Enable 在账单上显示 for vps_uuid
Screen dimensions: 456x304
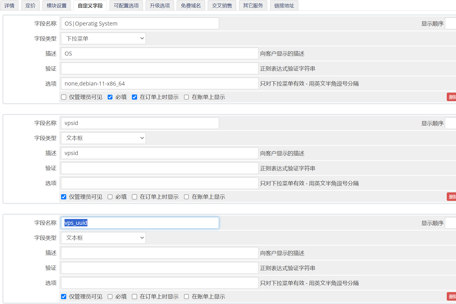click(186, 297)
